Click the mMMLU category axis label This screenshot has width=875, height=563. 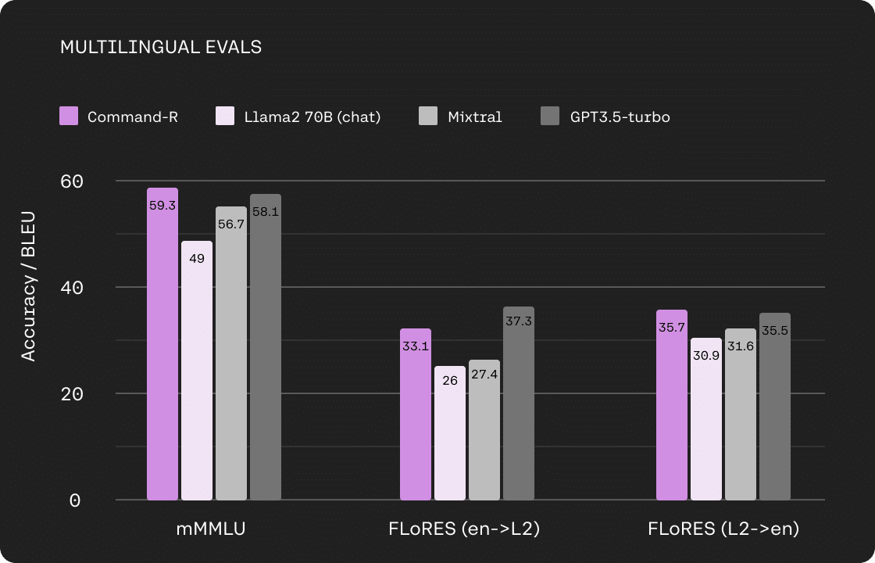(x=211, y=529)
